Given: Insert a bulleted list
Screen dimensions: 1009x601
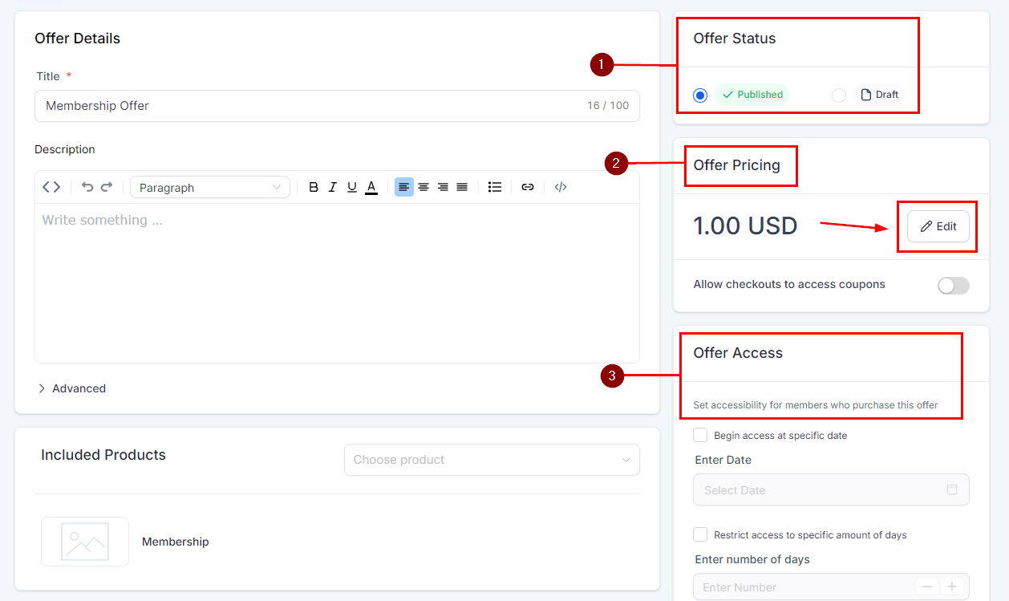Looking at the screenshot, I should (x=495, y=187).
